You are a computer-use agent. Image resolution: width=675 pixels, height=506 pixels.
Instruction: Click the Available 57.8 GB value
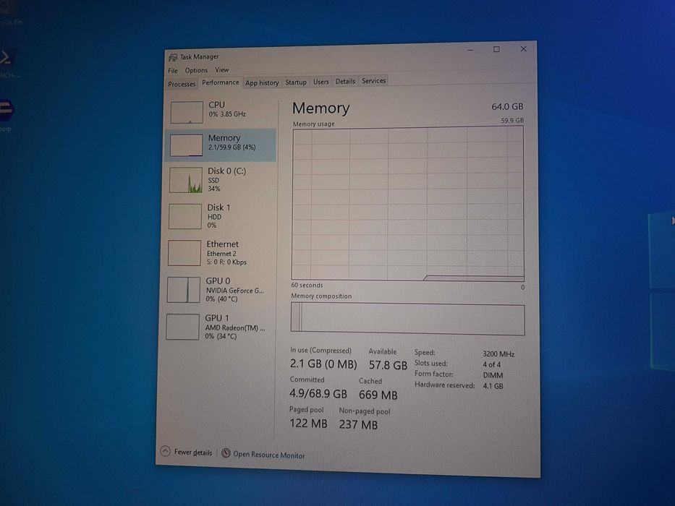(388, 365)
